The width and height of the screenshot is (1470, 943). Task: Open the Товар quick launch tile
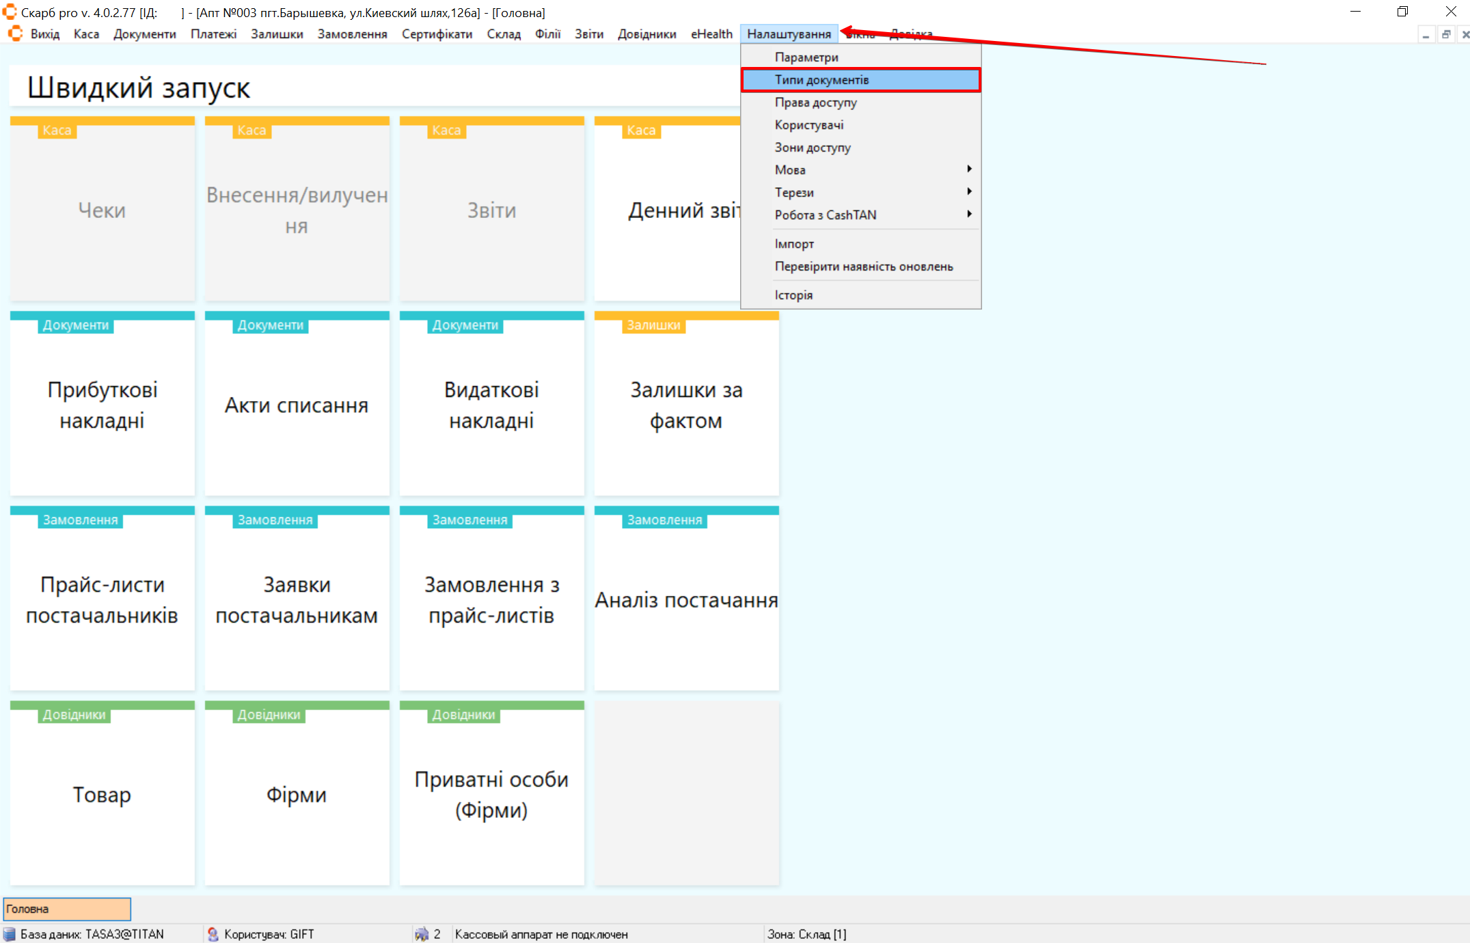(102, 794)
